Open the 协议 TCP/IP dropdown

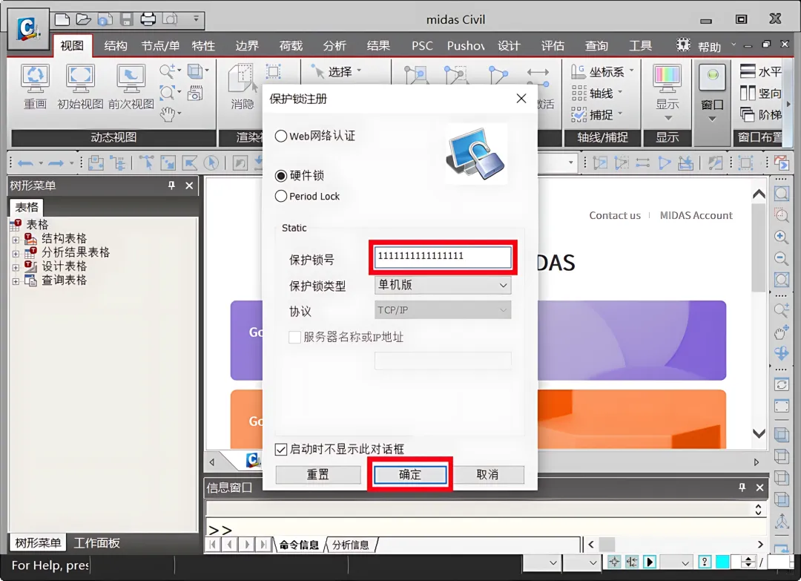[x=442, y=309]
